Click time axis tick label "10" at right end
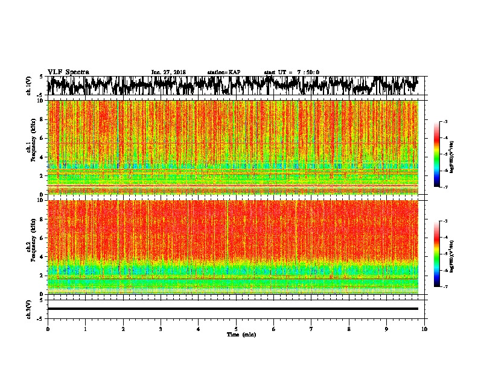The height and width of the screenshot is (369, 478). [424, 329]
